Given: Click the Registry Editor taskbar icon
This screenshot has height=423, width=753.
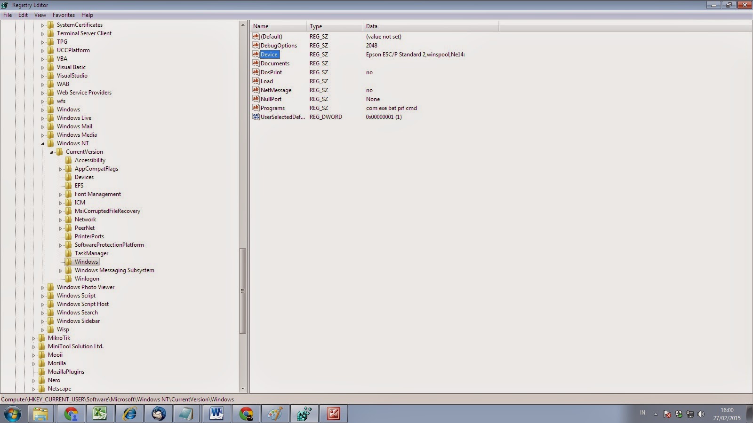Looking at the screenshot, I should click(304, 414).
